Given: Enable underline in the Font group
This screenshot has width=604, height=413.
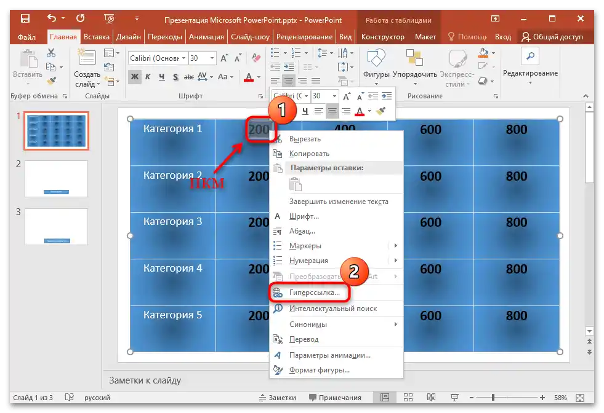Looking at the screenshot, I should click(x=162, y=76).
